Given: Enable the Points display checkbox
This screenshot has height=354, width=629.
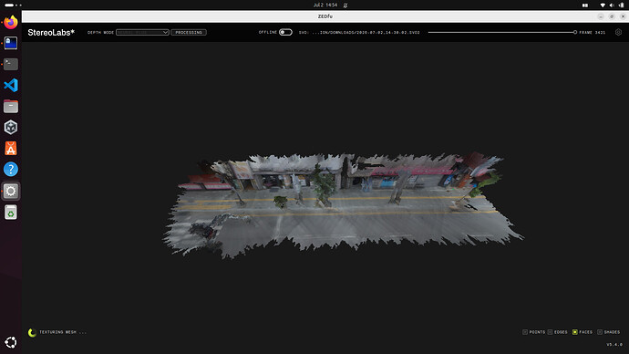Looking at the screenshot, I should pos(525,332).
